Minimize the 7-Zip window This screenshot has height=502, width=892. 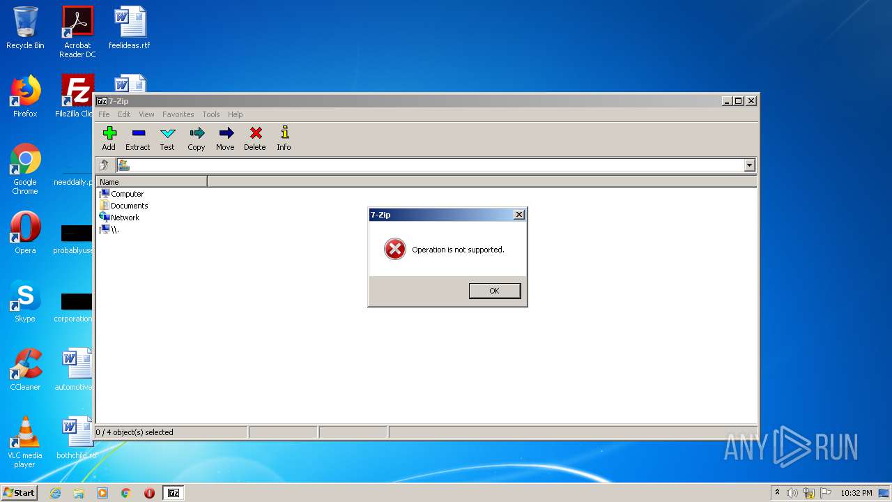pos(728,101)
